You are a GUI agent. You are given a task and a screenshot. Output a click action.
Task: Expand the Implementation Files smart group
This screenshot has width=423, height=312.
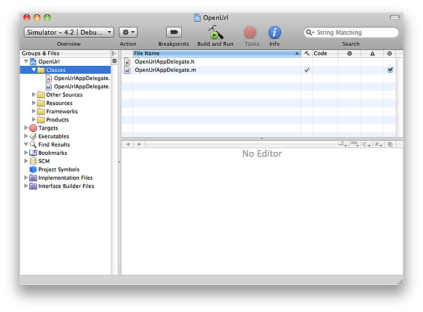[26, 178]
